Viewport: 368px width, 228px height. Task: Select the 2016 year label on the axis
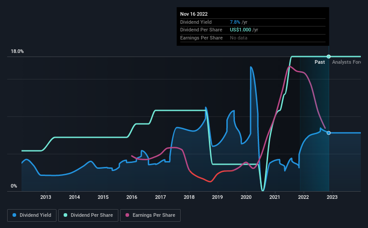tap(132, 197)
